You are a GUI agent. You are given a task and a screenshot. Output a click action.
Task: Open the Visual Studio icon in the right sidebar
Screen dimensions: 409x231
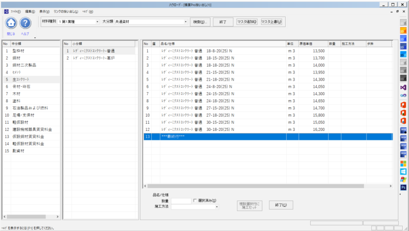pos(403,87)
